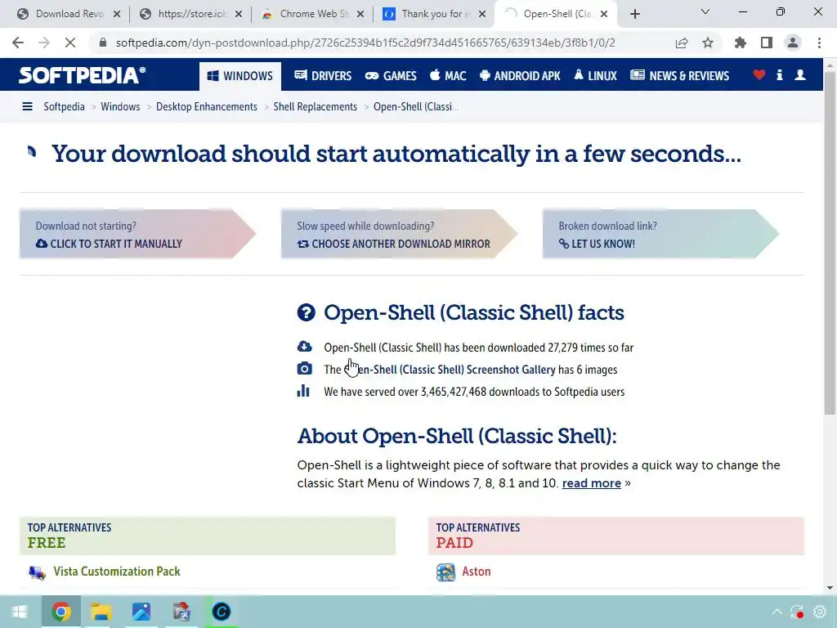Open a new browser tab

coord(634,15)
